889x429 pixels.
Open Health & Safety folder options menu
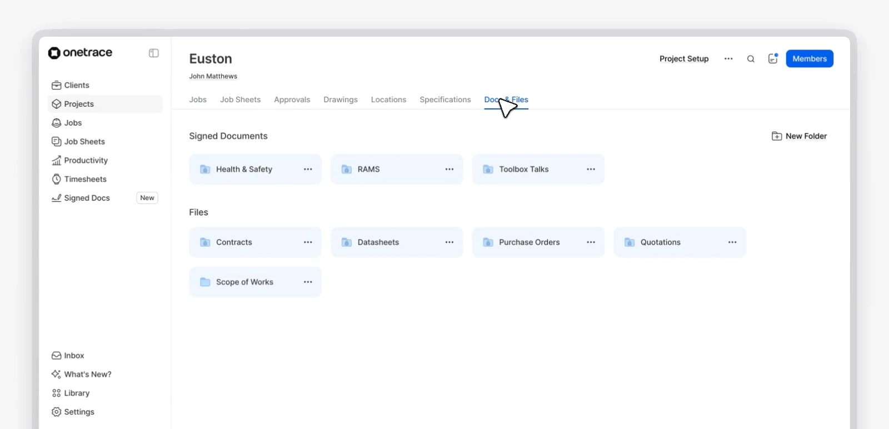coord(308,169)
